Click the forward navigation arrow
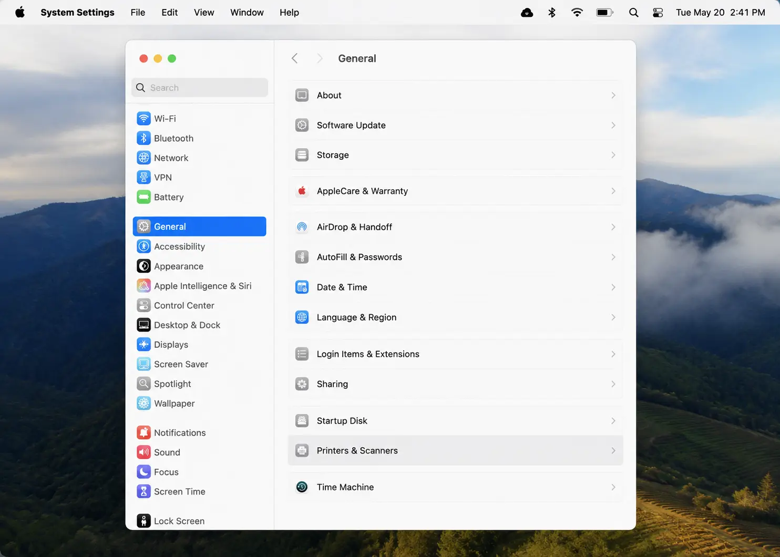The image size is (780, 557). pos(319,58)
